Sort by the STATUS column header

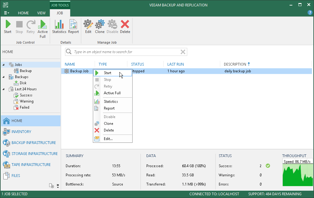pos(137,64)
